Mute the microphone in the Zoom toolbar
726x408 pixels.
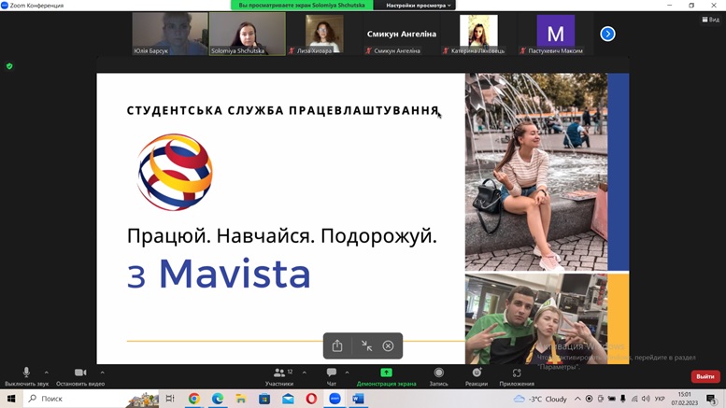26,376
